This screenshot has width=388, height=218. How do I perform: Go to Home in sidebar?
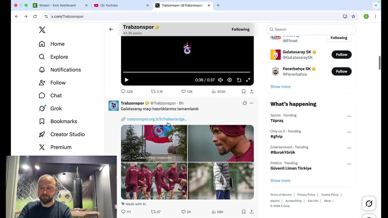52,44
